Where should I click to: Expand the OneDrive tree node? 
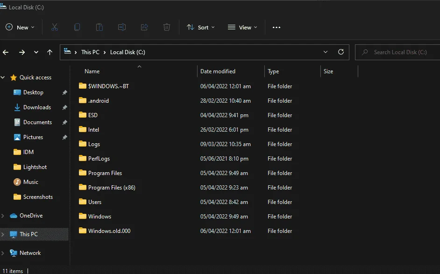3,216
